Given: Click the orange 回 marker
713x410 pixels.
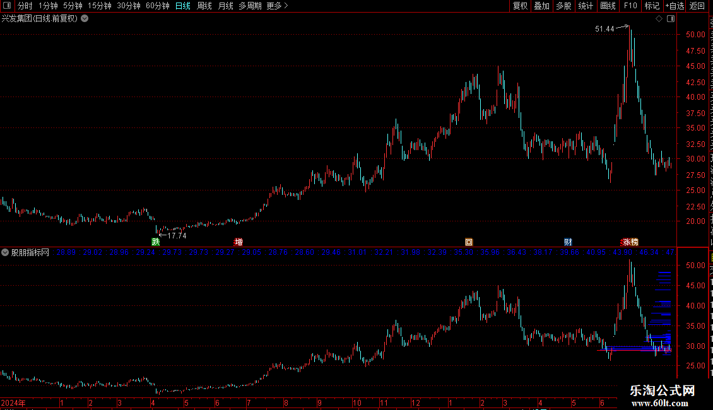Looking at the screenshot, I should pos(469,242).
